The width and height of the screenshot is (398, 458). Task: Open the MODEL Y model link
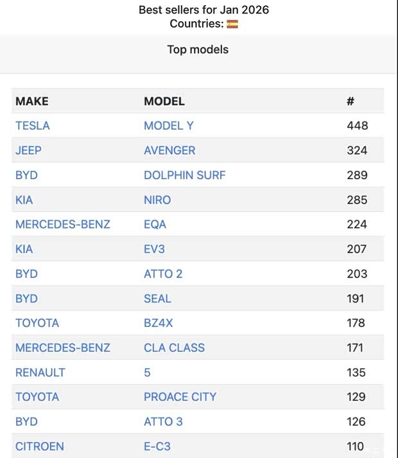pyautogui.click(x=168, y=126)
